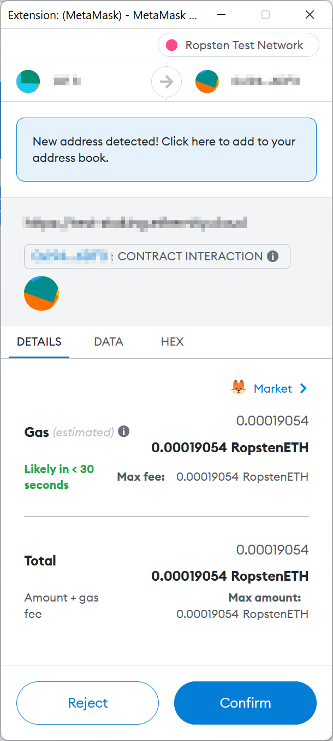Click the pink Ropsten network dot
Viewport: 333px width, 741px height.
172,45
